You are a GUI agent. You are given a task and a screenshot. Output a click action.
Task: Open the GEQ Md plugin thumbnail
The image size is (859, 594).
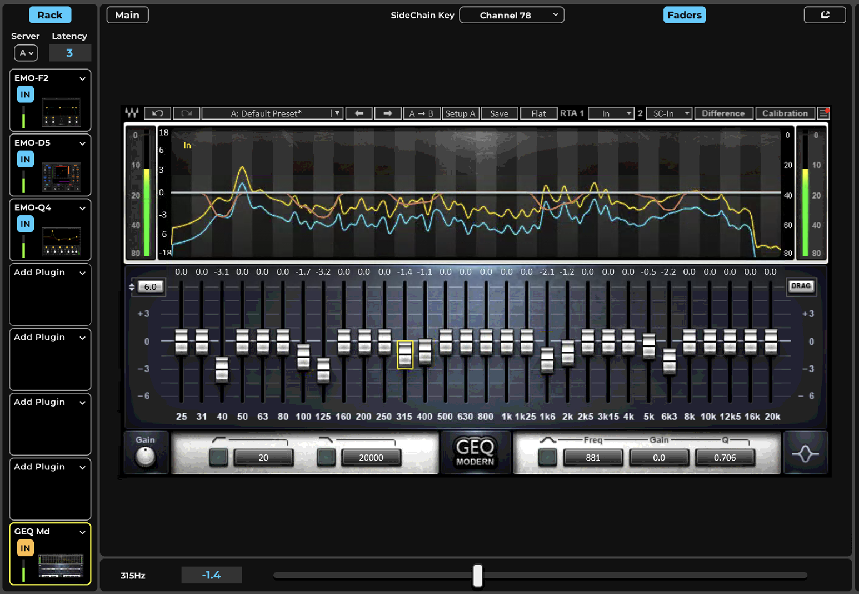coord(61,566)
